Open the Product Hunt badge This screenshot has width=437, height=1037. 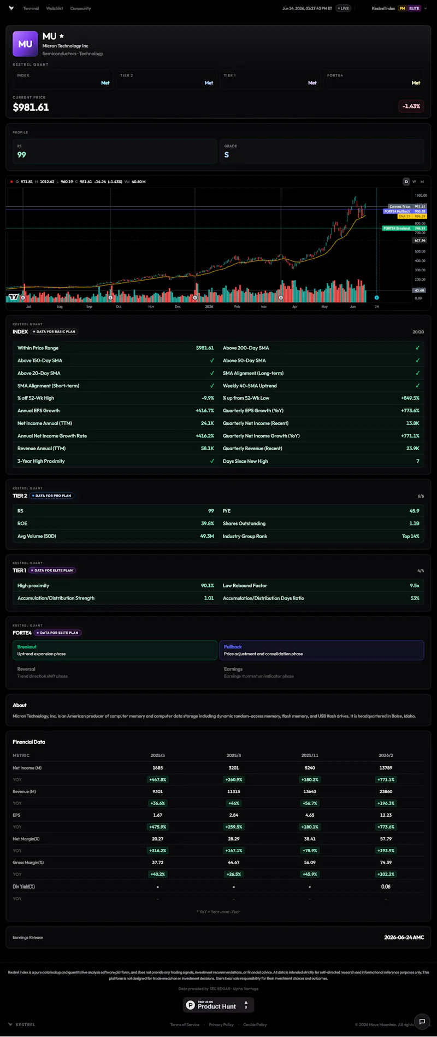click(x=218, y=1005)
